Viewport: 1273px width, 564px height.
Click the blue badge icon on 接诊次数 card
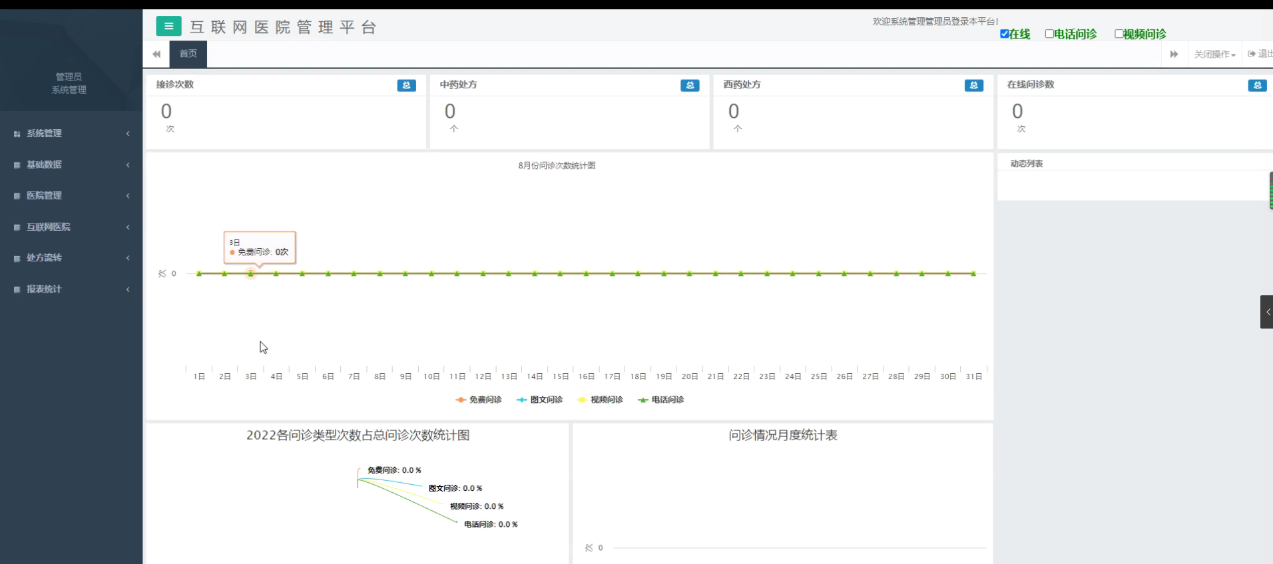[x=406, y=85]
